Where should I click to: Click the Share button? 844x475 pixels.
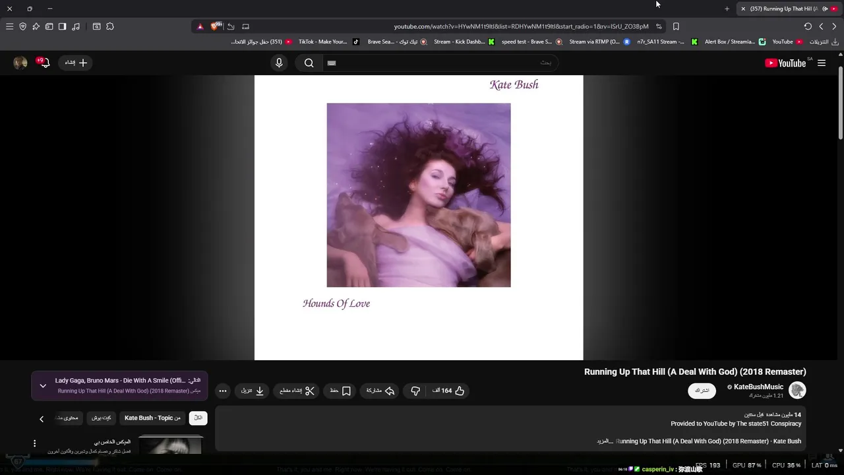tap(380, 391)
